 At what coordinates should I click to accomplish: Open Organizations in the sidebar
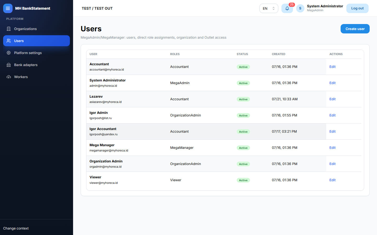tap(36, 29)
